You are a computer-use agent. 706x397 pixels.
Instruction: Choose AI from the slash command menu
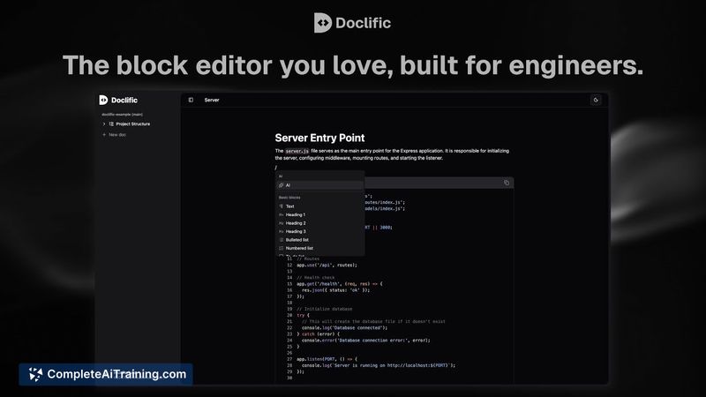tap(319, 185)
